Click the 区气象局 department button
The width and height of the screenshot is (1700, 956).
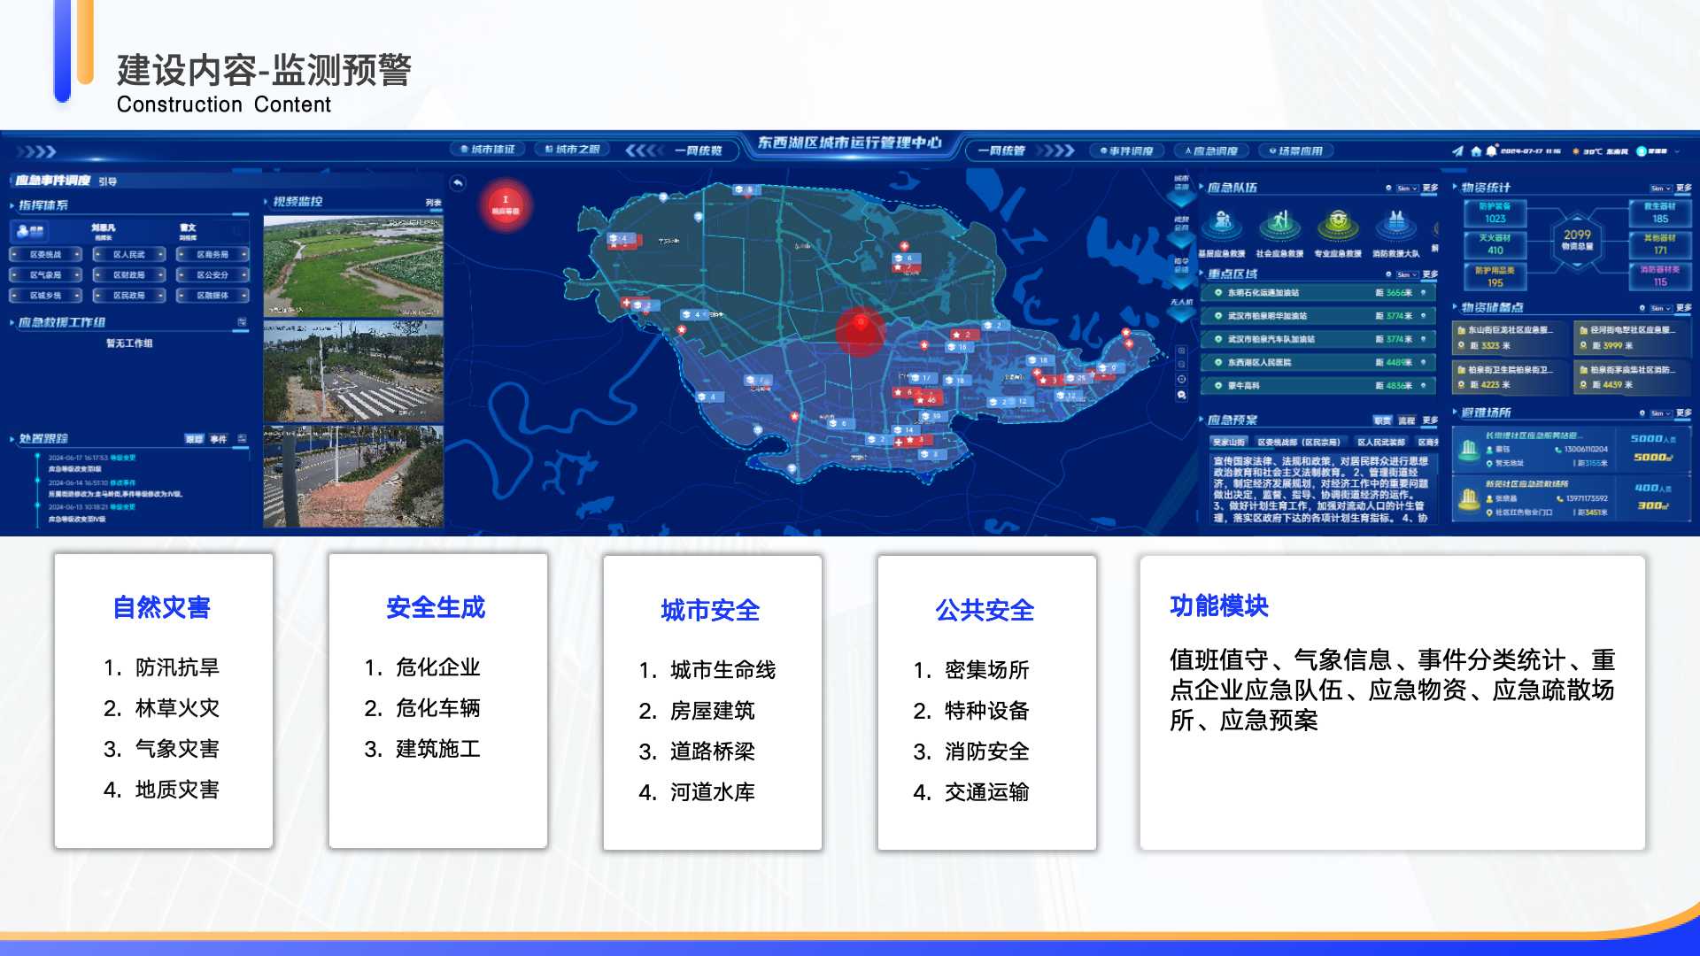(x=46, y=275)
